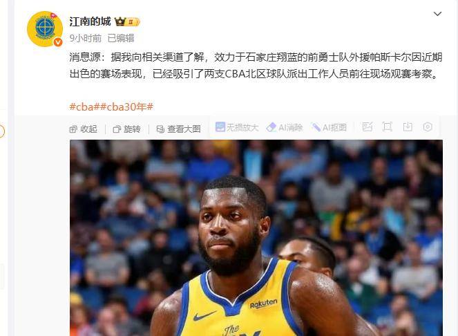Open the 江南的城 username link
Image resolution: width=458 pixels, height=336 pixels.
coord(90,21)
